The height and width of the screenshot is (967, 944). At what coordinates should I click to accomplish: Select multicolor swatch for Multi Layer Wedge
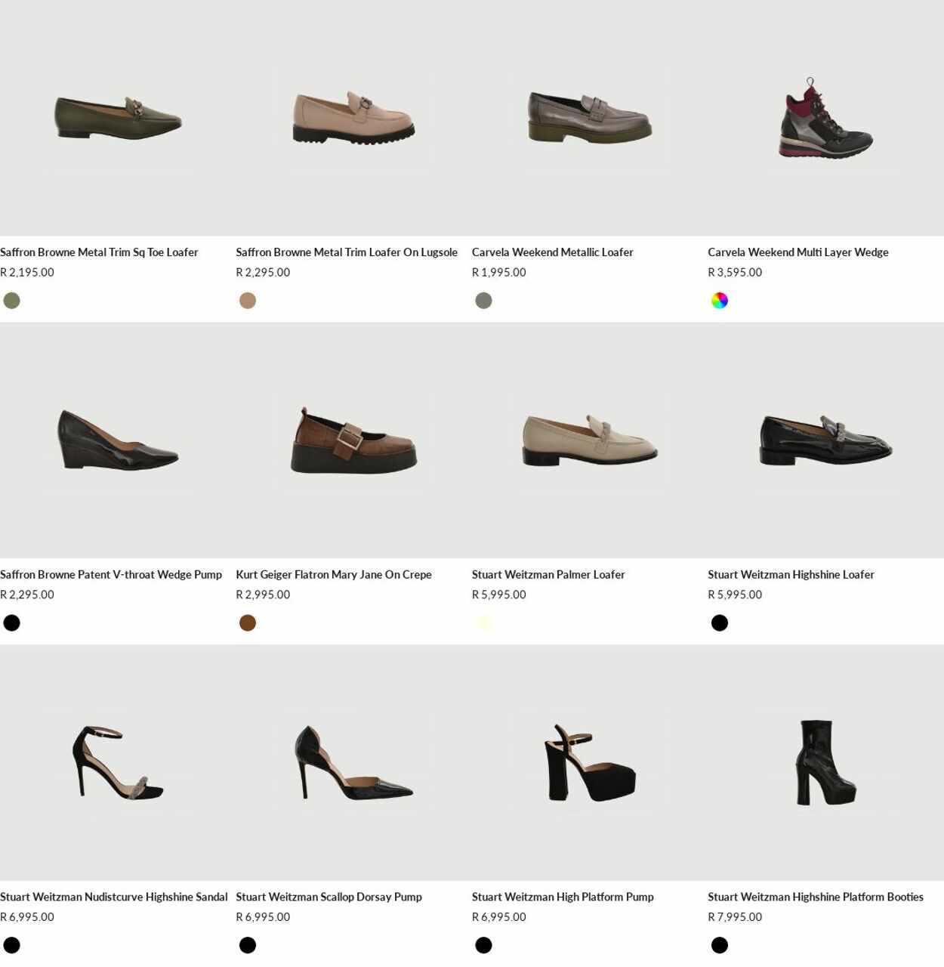(720, 301)
